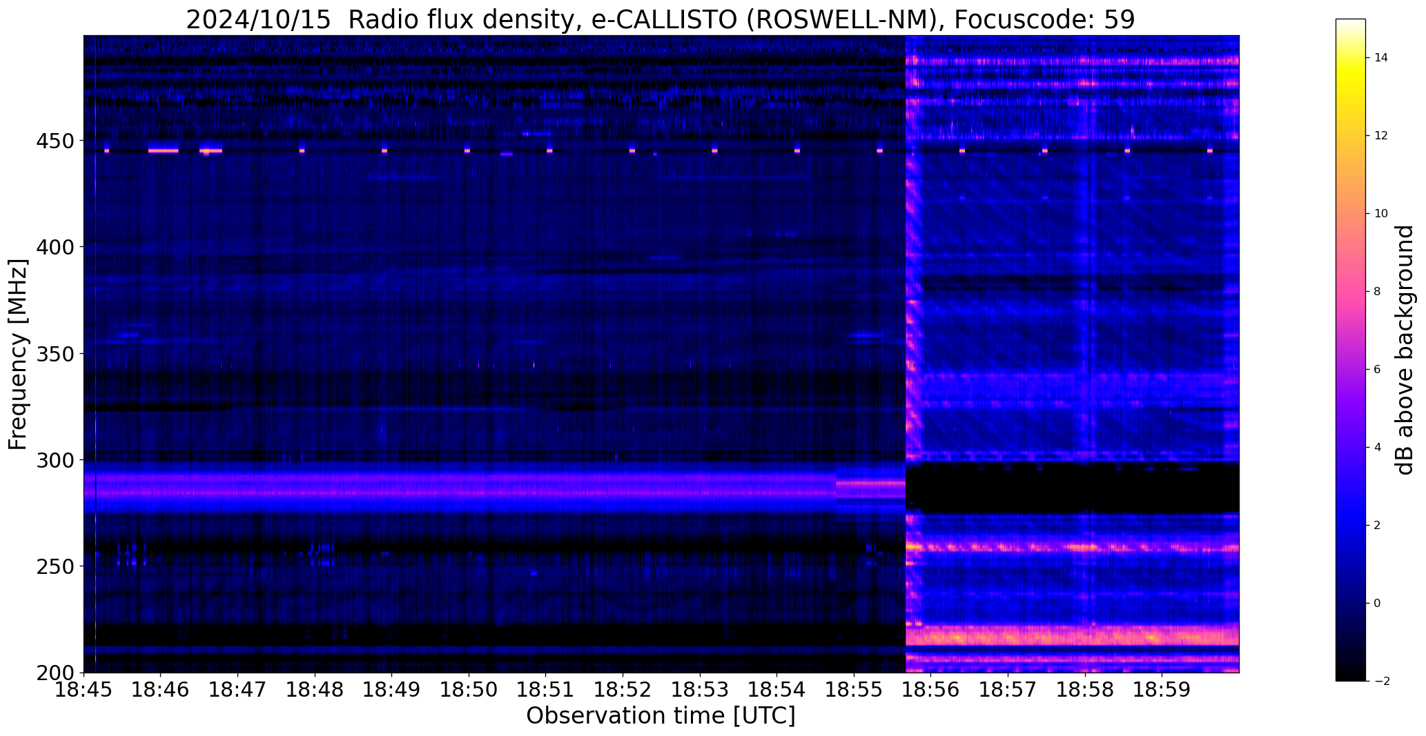Click the 200 MHz frequency tick label
The height and width of the screenshot is (736, 1426).
coord(55,673)
